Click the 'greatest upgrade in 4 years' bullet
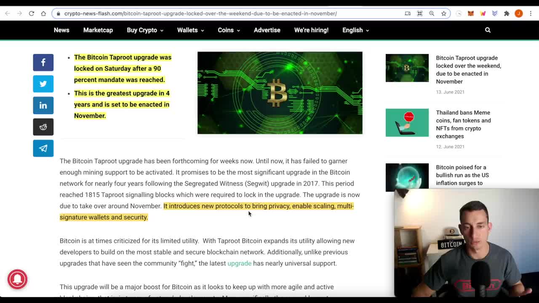The width and height of the screenshot is (539, 303). (x=122, y=104)
